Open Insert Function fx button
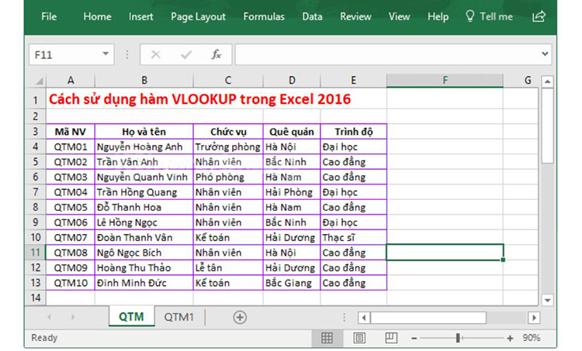This screenshot has height=351, width=582. pyautogui.click(x=216, y=55)
